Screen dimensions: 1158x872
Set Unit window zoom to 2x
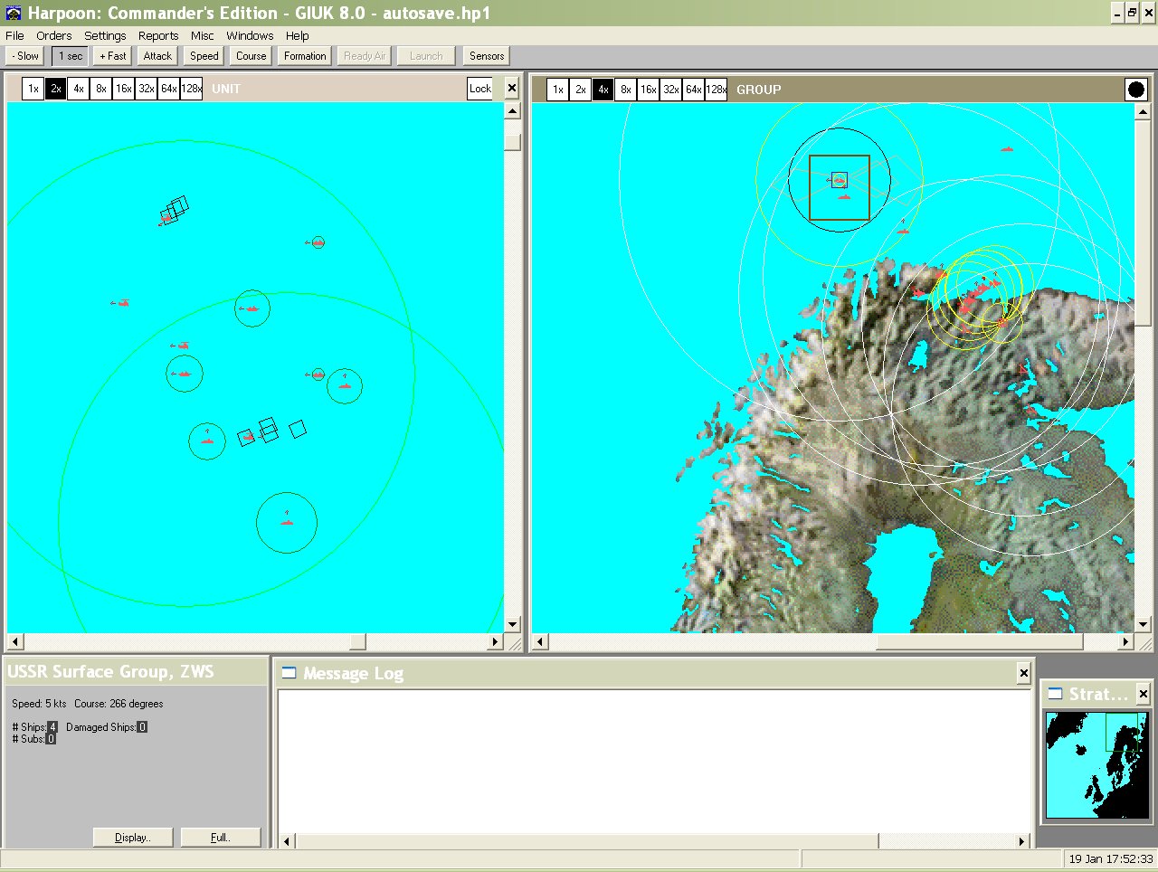click(x=55, y=89)
